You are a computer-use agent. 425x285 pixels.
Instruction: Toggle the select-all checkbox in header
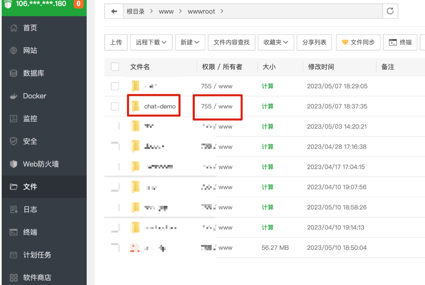[x=115, y=67]
